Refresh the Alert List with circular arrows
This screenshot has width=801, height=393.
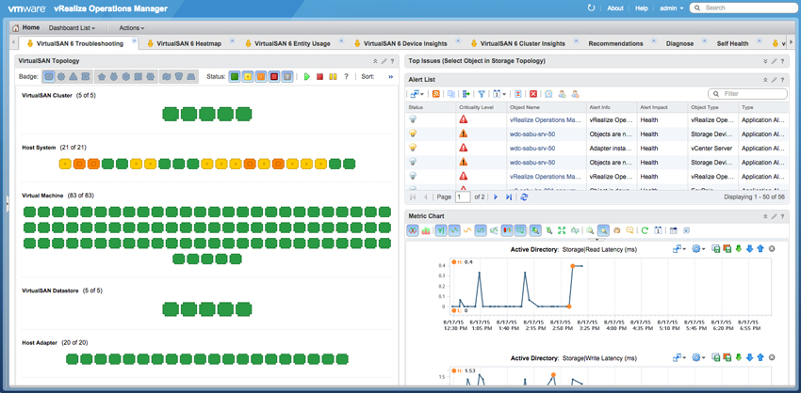click(x=524, y=196)
